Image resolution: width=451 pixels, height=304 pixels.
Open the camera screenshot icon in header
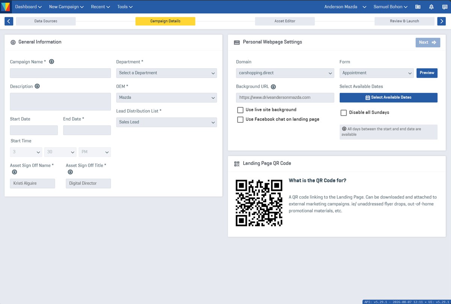click(x=418, y=7)
